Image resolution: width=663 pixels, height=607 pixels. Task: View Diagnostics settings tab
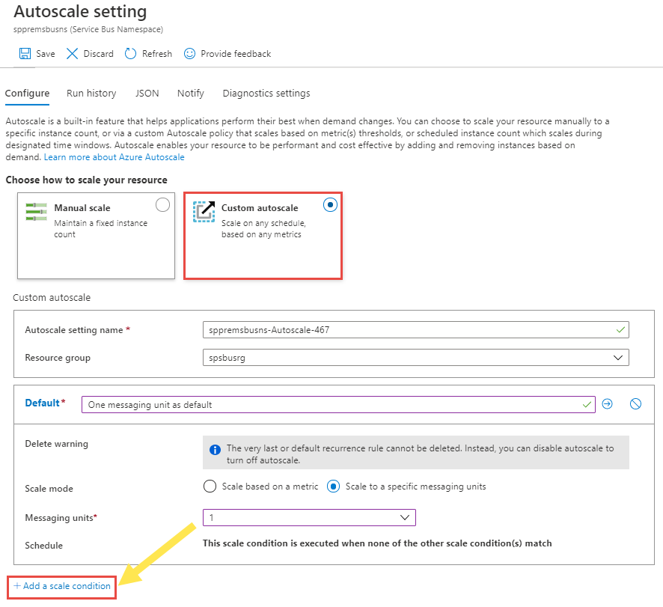[x=266, y=93]
